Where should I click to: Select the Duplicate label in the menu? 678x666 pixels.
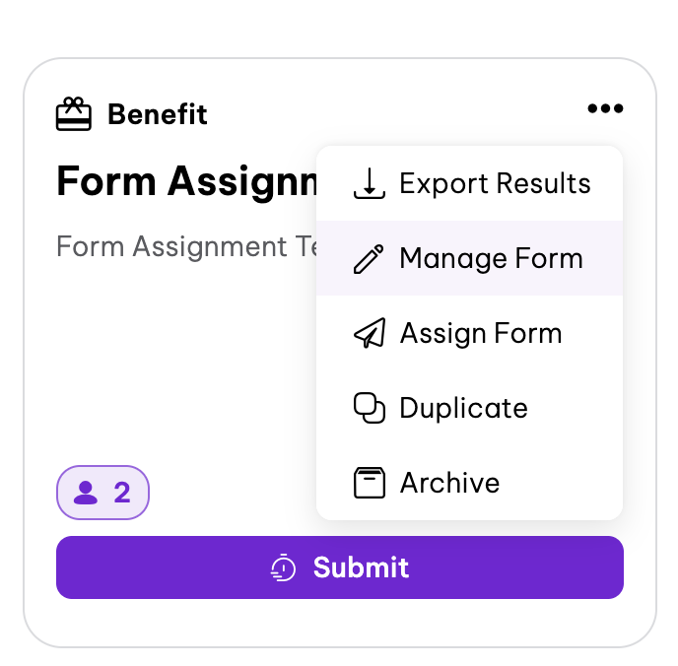(x=463, y=408)
